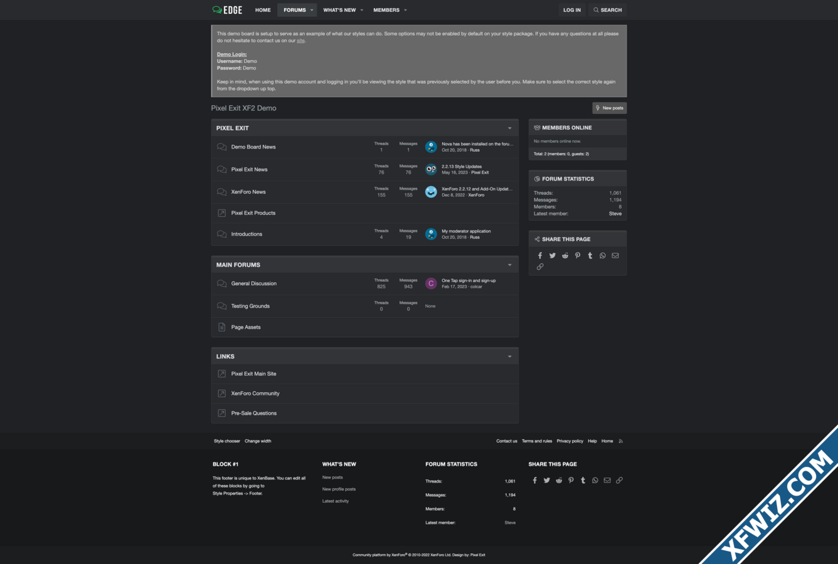Open latest member Steve in sidebar
Viewport: 838px width, 564px height.
point(615,214)
